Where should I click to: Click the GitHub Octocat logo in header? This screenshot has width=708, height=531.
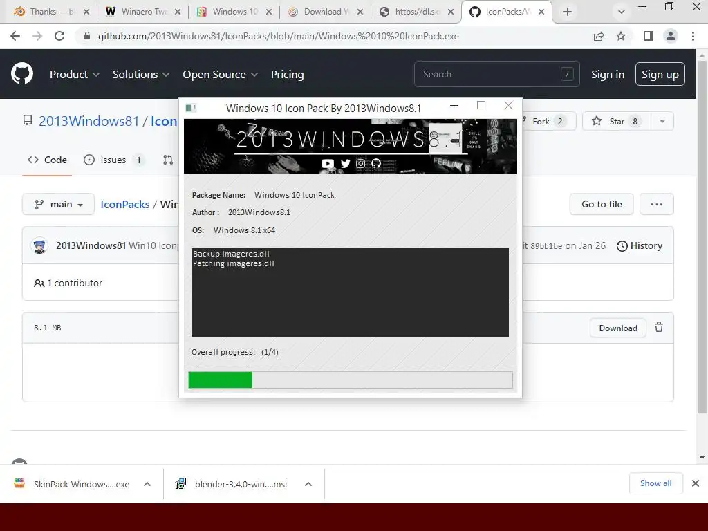(21, 74)
